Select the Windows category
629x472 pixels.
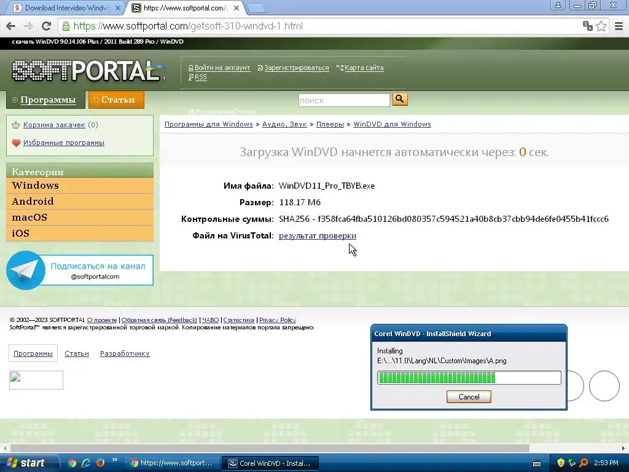80,186
